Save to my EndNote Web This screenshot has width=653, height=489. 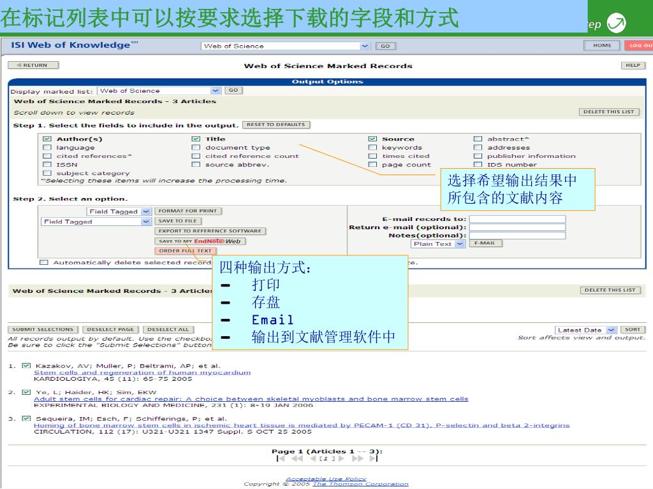[x=200, y=241]
